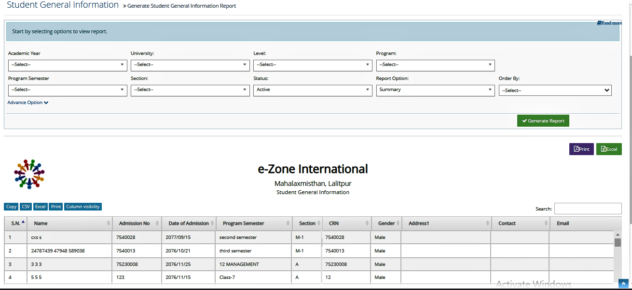This screenshot has width=632, height=290.
Task: Click the green Excel export button
Action: (609, 149)
